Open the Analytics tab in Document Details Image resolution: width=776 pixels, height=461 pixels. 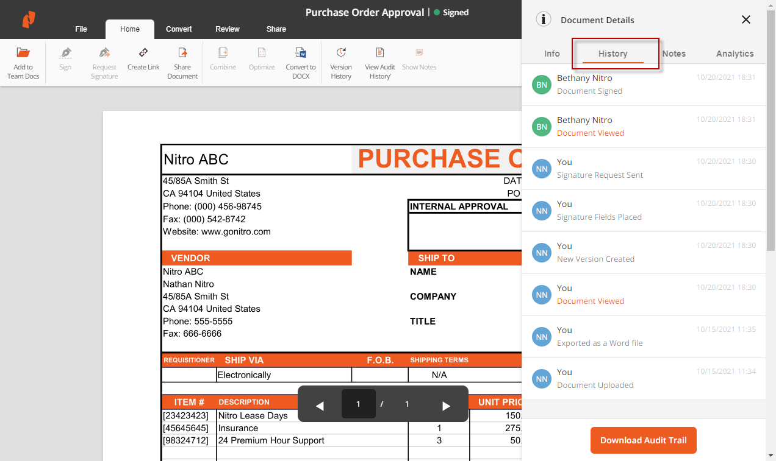[735, 54]
